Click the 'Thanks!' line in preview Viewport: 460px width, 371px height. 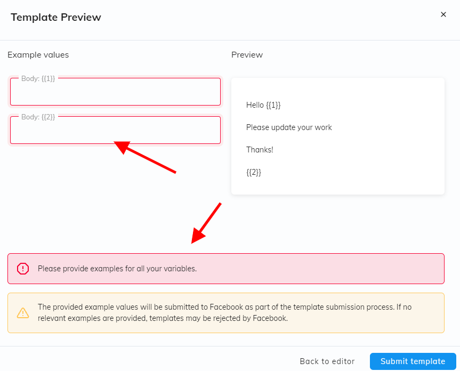(260, 150)
